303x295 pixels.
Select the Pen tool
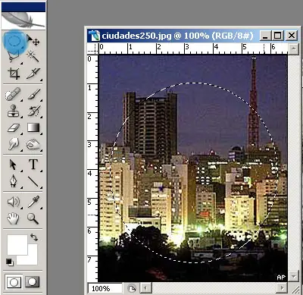coord(13,181)
